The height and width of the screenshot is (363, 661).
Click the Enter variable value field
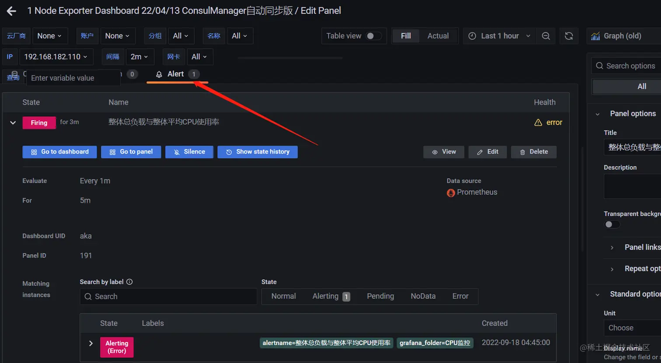73,78
